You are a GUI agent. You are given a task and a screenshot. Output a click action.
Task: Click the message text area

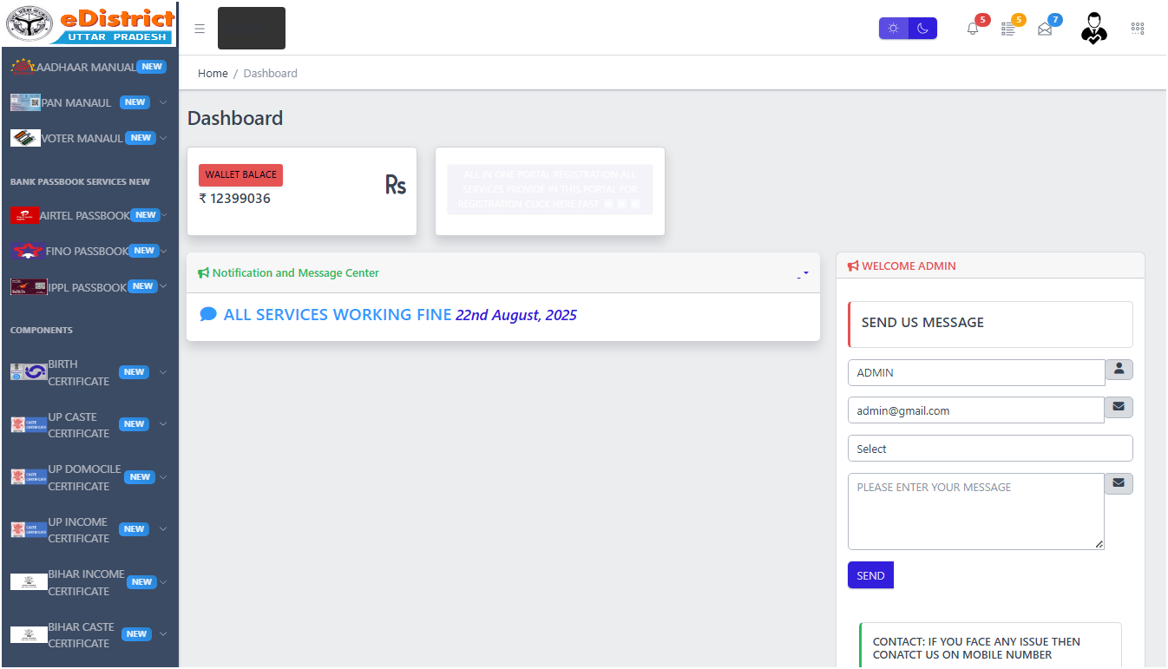point(975,511)
